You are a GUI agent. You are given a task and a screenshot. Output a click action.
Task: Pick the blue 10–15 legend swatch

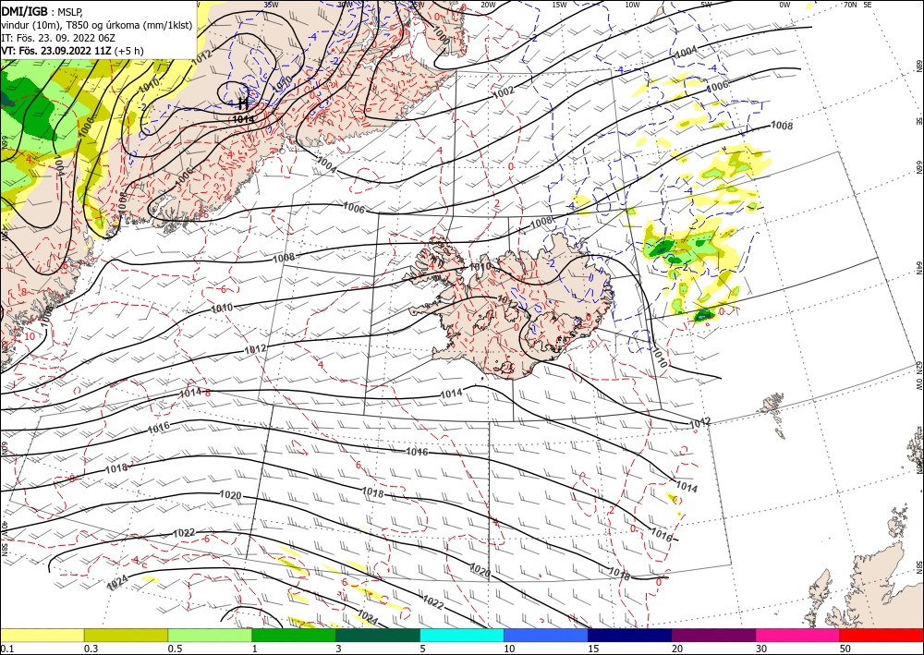coord(546,636)
